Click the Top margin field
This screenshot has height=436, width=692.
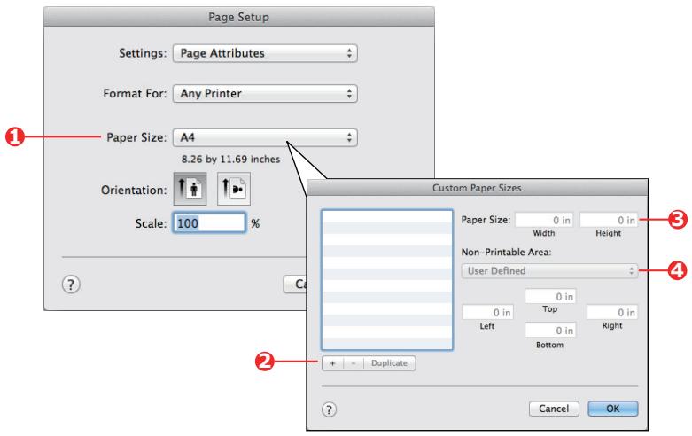pos(550,297)
